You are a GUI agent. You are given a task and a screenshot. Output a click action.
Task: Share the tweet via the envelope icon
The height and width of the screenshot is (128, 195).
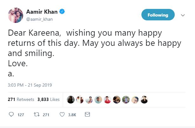click(x=88, y=114)
